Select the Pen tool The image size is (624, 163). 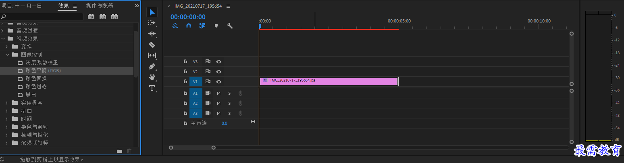[x=152, y=66]
